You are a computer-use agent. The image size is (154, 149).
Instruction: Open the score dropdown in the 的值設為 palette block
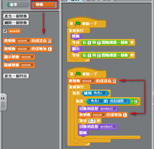[x=23, y=41]
